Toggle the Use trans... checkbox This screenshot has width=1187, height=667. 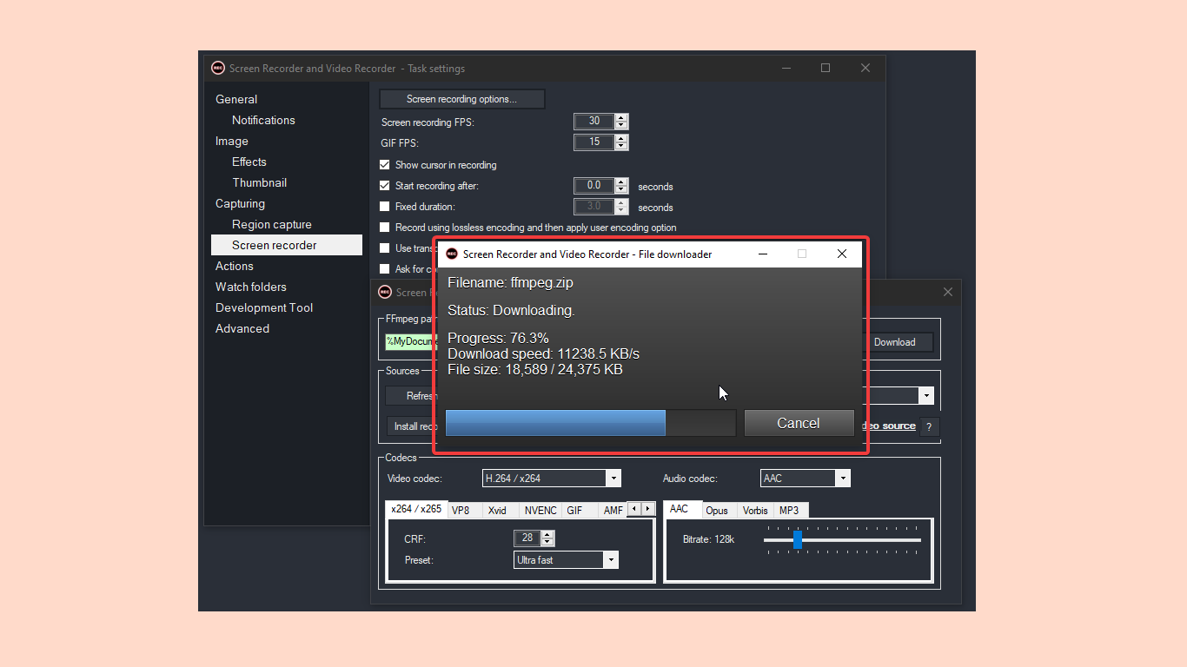coord(385,248)
